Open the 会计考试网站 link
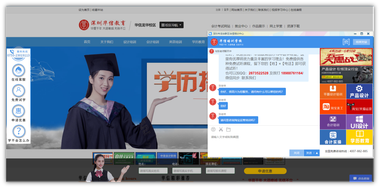 pos(221,26)
